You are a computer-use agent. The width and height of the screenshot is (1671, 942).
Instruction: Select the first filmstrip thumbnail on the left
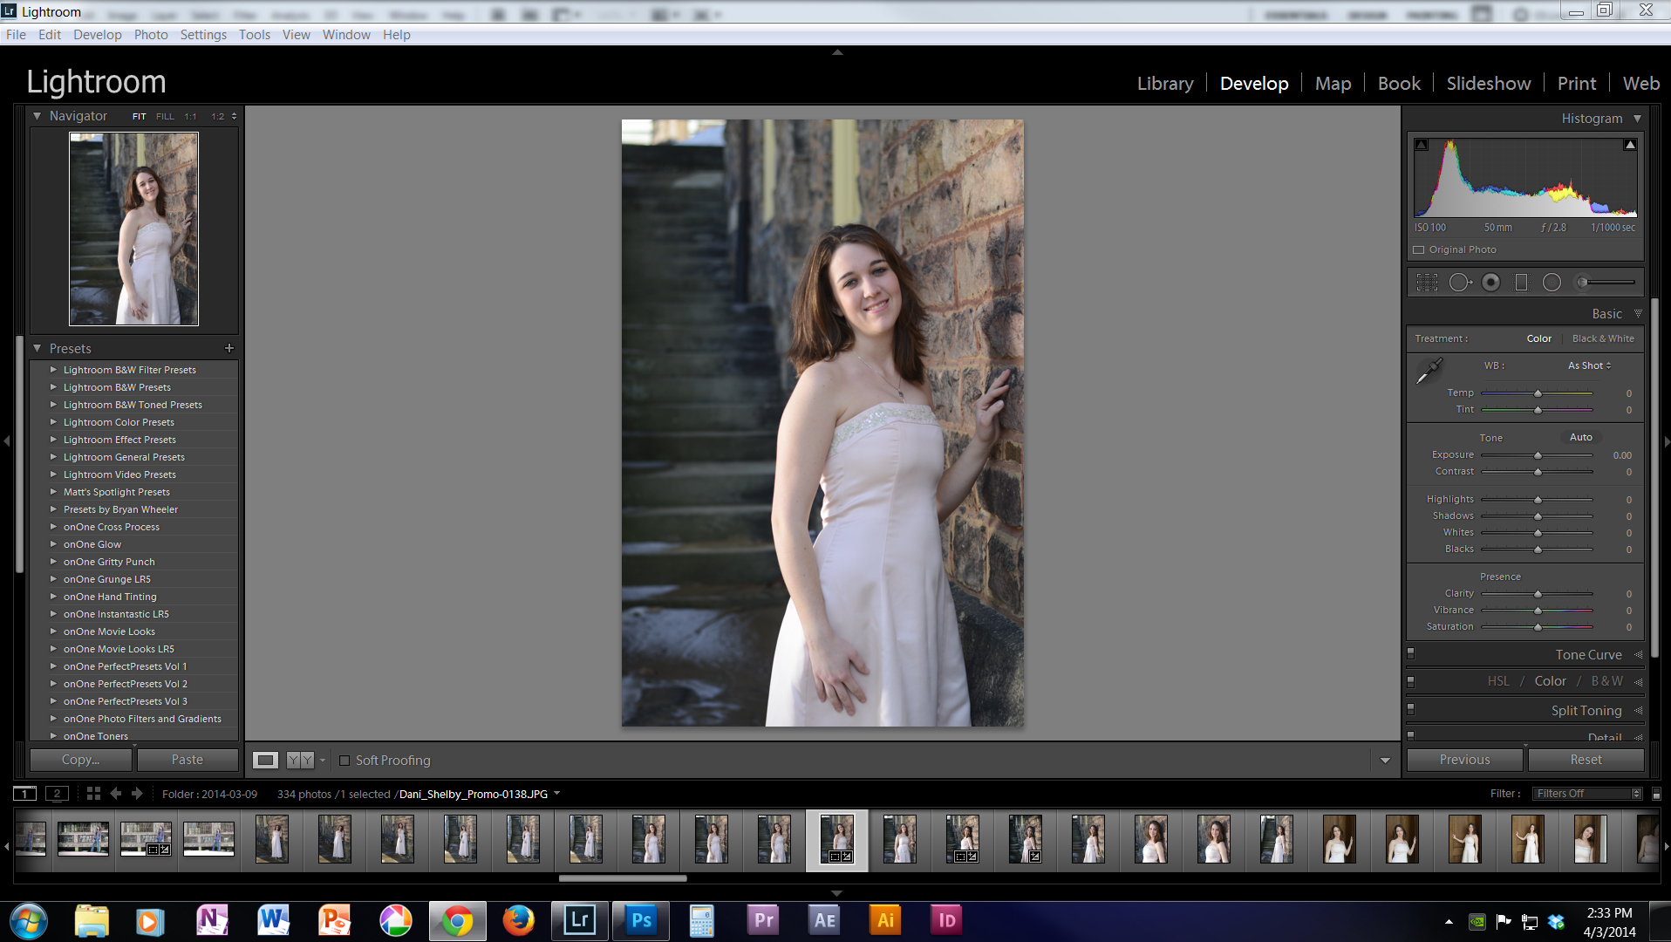(x=31, y=840)
